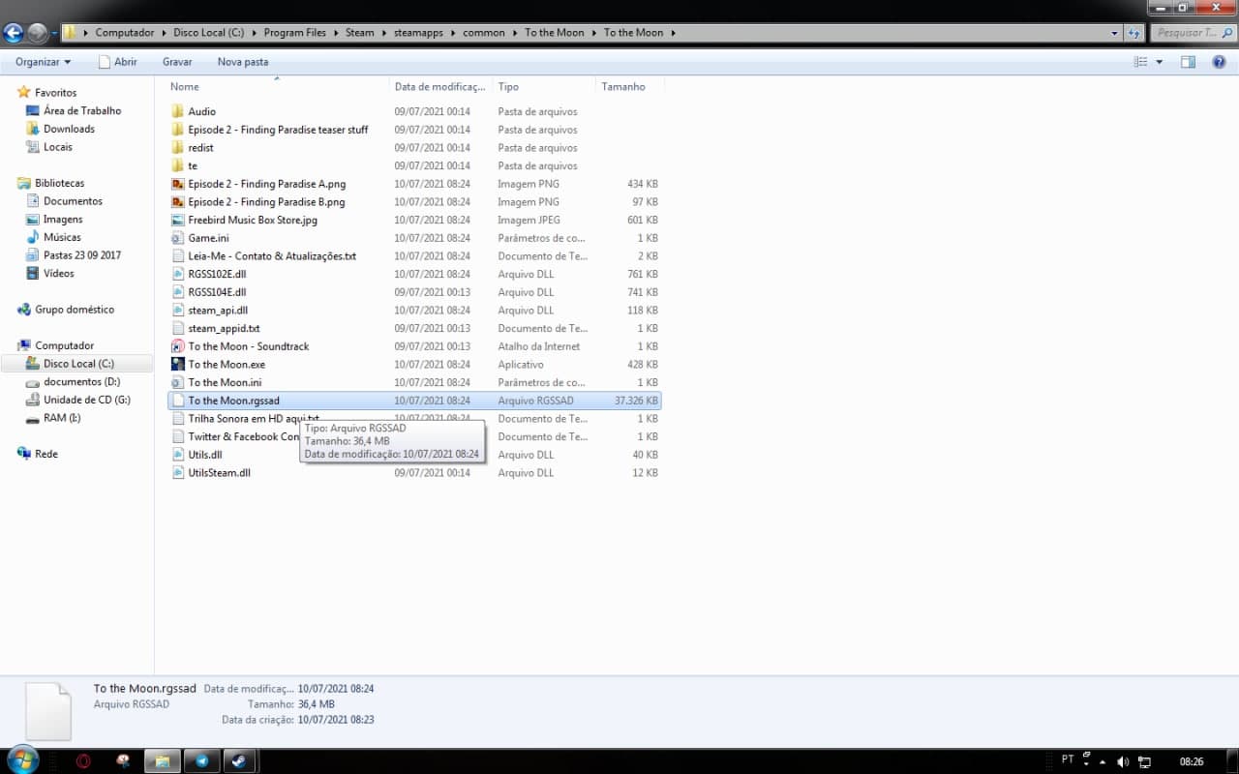Click the network tray icon
This screenshot has width=1239, height=774.
1144,761
